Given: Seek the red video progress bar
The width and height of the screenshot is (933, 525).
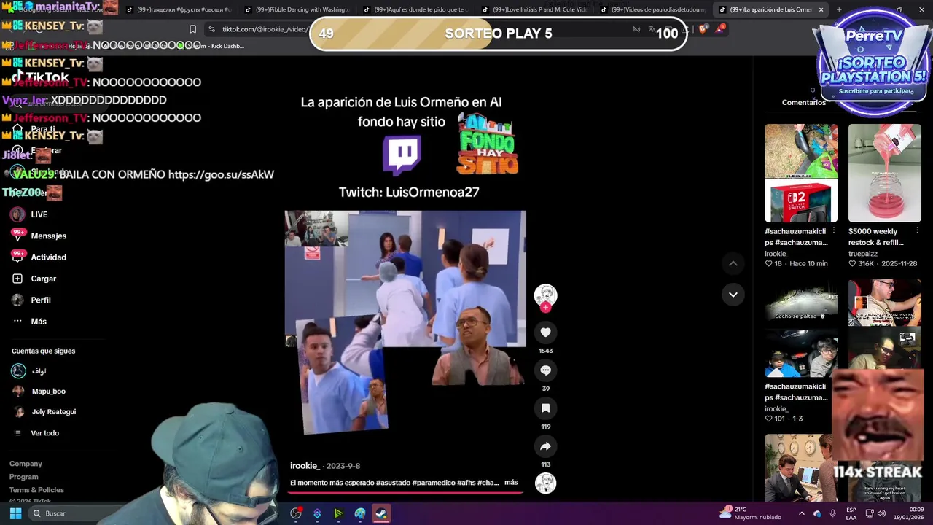Looking at the screenshot, I should tap(405, 492).
